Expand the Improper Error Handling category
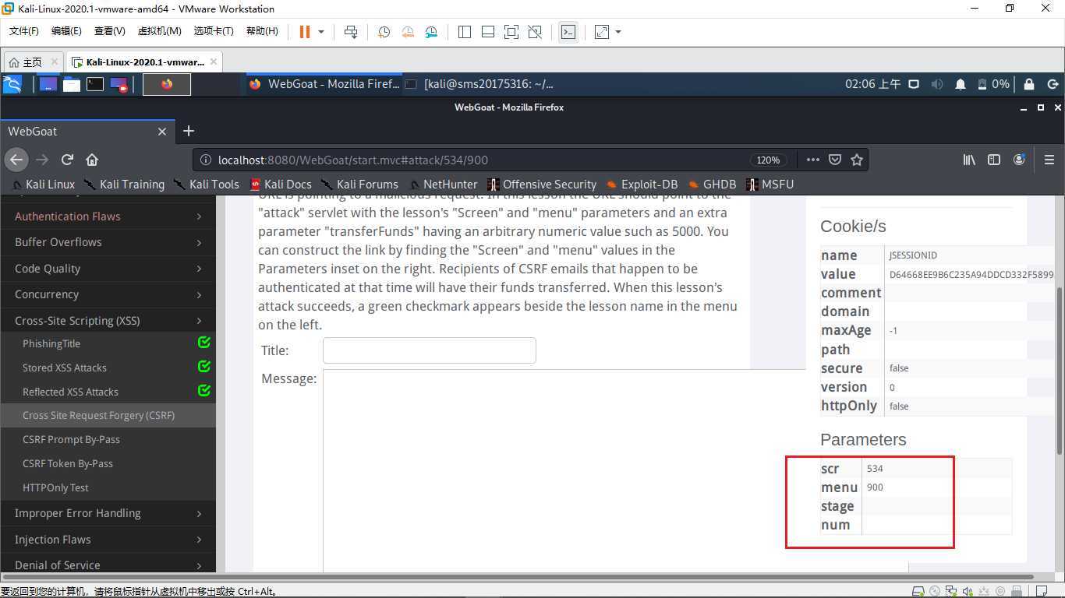 [x=108, y=513]
